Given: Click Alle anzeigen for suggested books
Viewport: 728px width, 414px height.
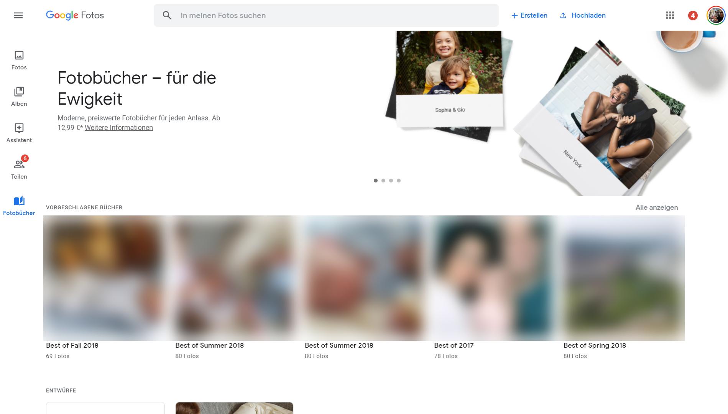Looking at the screenshot, I should [656, 207].
